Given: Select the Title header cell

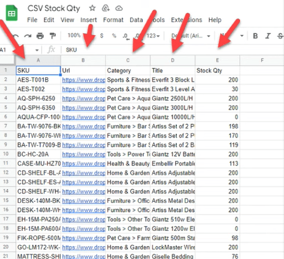Looking at the screenshot, I should coord(173,70).
